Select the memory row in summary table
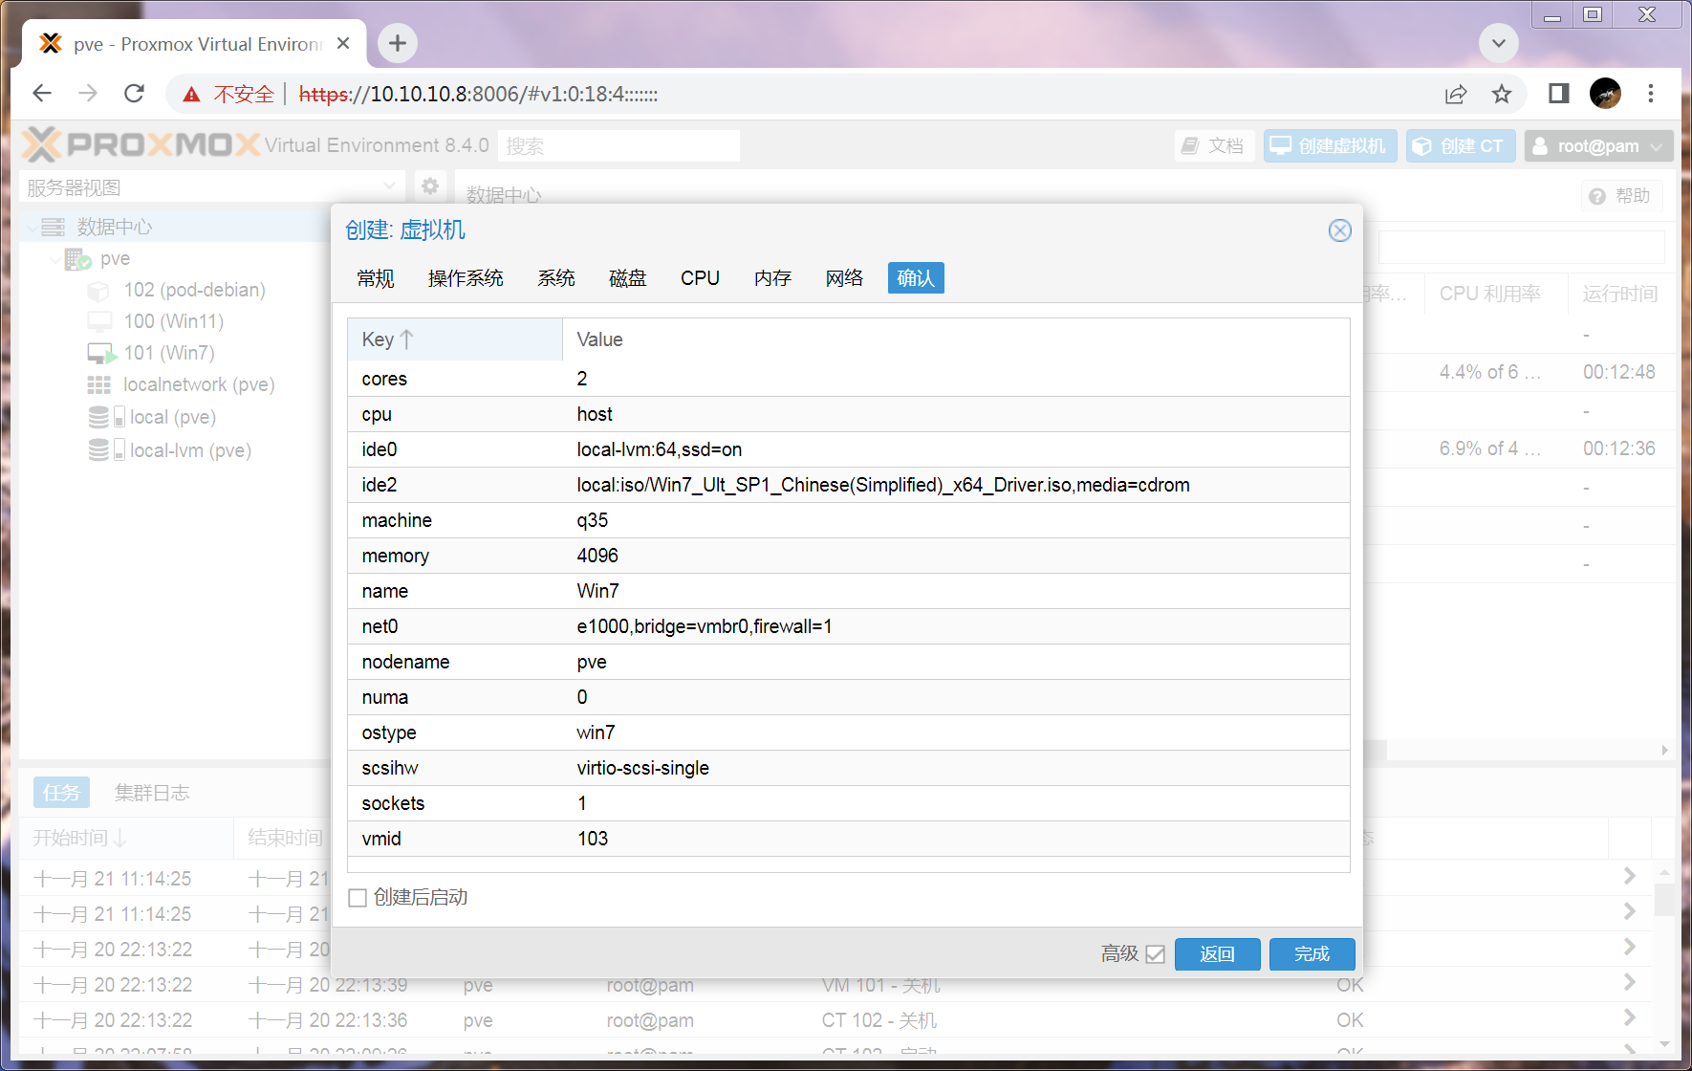 point(848,556)
